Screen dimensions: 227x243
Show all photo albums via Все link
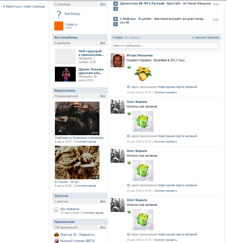pos(102,43)
